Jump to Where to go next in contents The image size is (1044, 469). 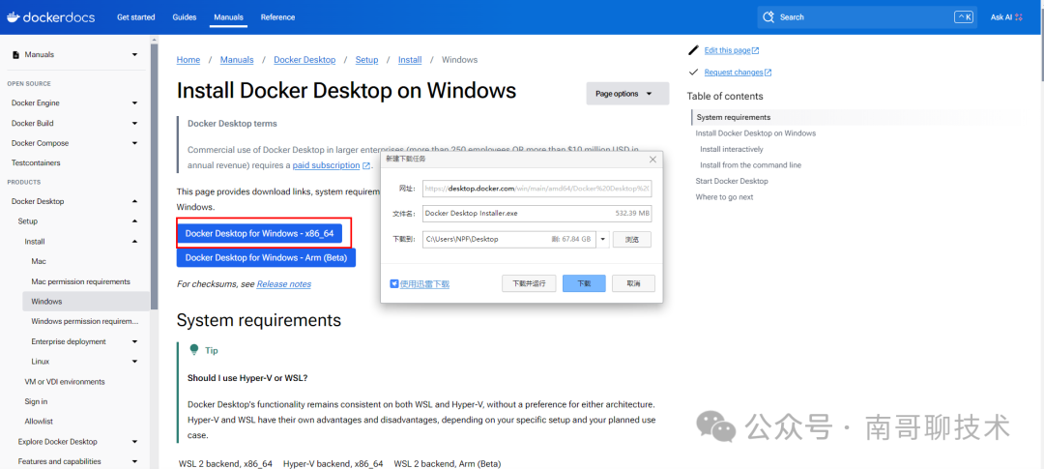point(724,197)
